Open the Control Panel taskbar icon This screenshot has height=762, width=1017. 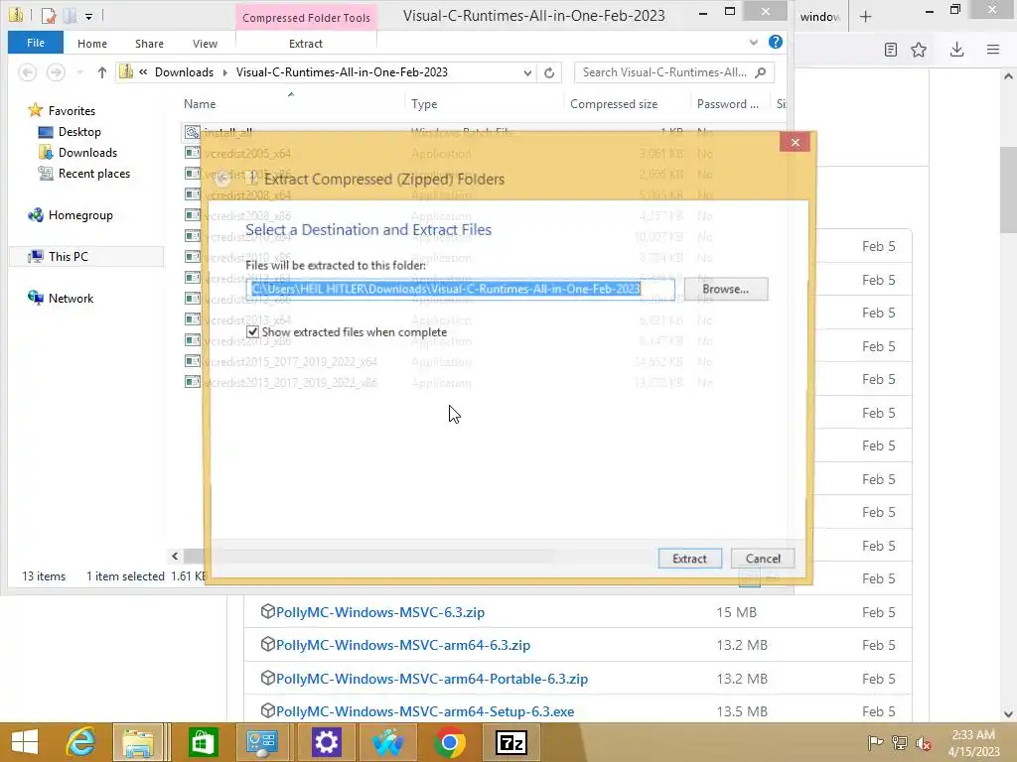tap(262, 742)
